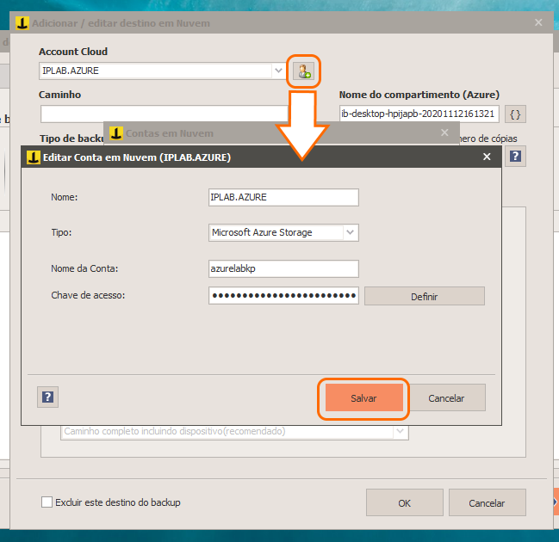Click the Salvar button

point(363,397)
